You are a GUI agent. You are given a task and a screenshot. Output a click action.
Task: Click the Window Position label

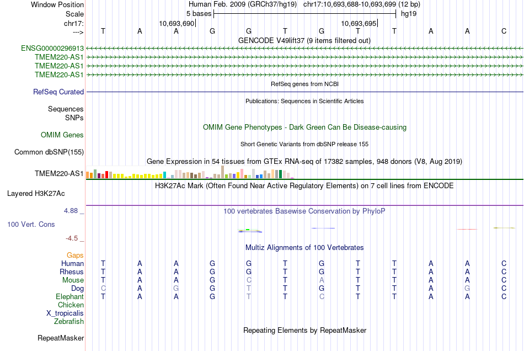tap(57, 4)
